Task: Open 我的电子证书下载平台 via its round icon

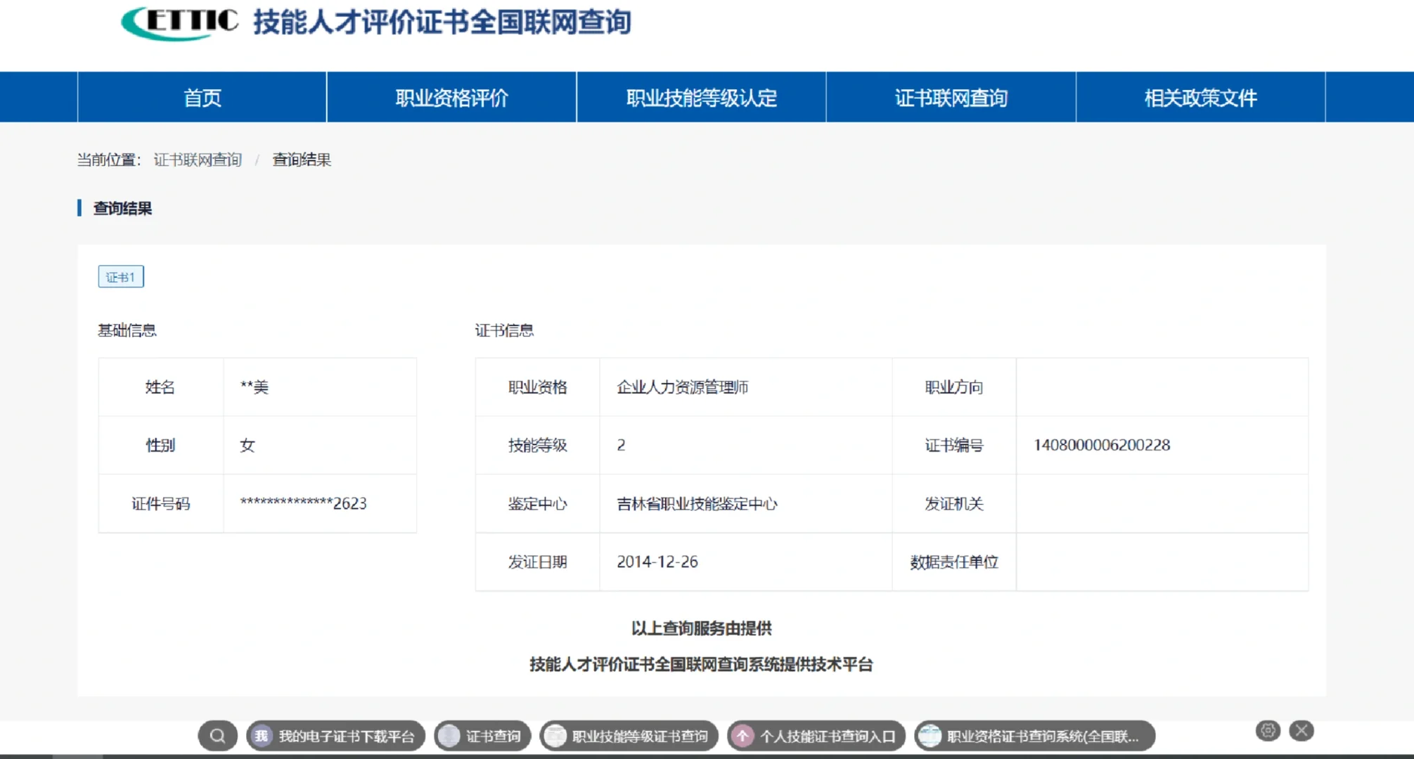Action: click(263, 736)
